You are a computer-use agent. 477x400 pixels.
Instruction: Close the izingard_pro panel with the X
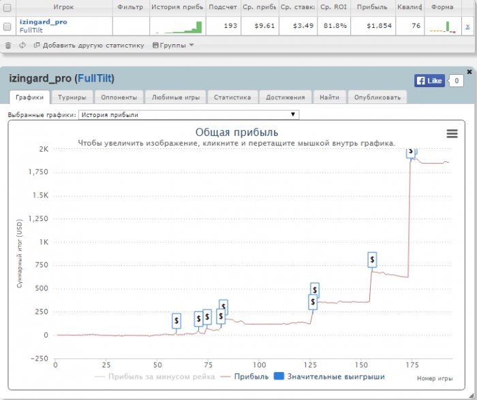(x=470, y=71)
